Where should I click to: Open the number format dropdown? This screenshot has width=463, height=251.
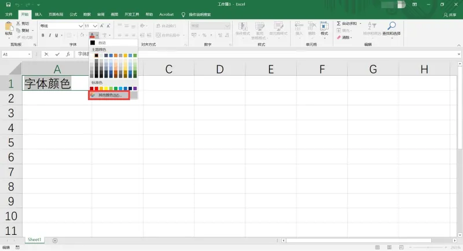tap(227, 26)
